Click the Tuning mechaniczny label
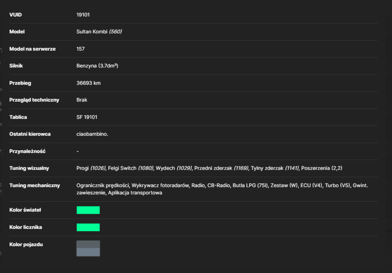Image resolution: width=392 pixels, height=273 pixels. tap(34, 186)
